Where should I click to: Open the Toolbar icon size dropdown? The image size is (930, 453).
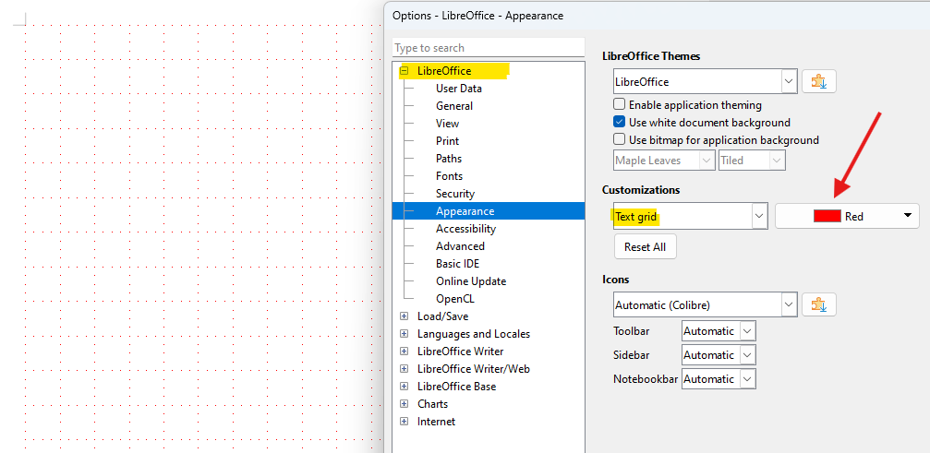click(x=719, y=331)
